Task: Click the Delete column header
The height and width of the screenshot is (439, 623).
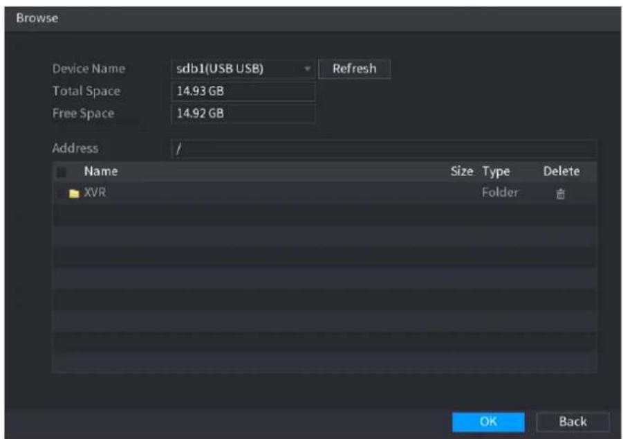Action: pos(561,171)
